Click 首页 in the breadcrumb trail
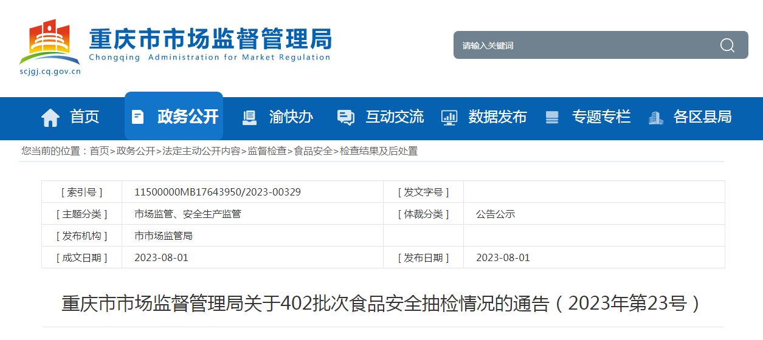Viewport: 763px width, 340px height. coord(100,151)
